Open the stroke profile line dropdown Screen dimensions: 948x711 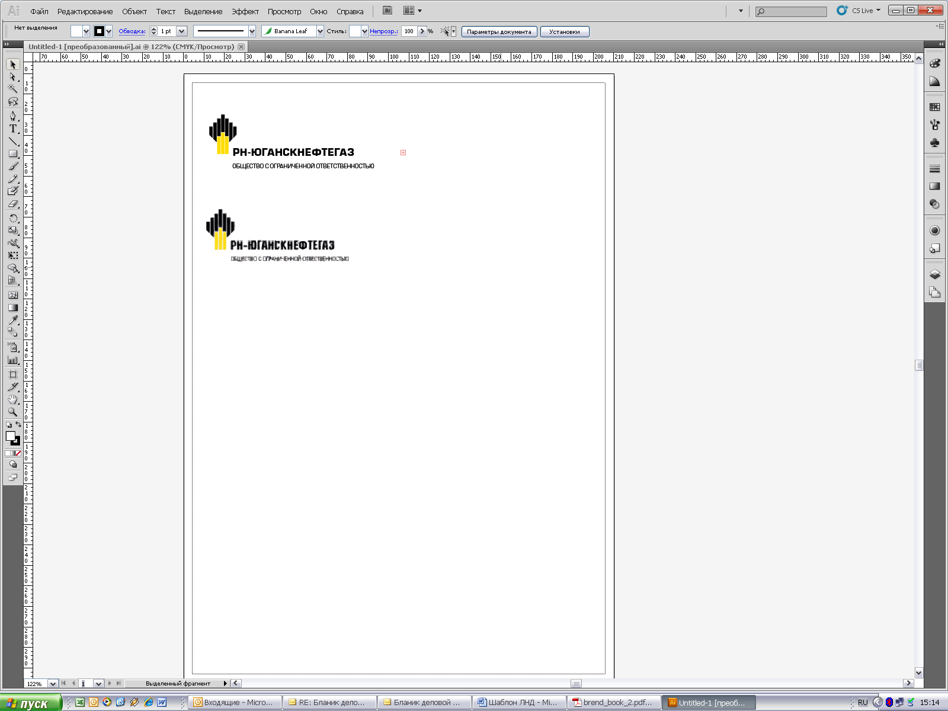tap(252, 31)
